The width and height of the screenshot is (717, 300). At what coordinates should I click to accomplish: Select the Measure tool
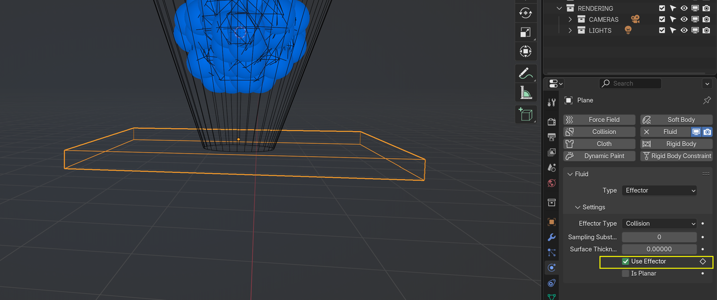525,92
